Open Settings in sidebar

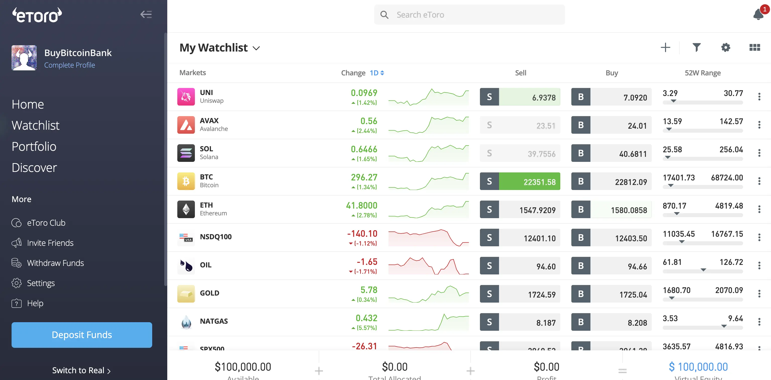pyautogui.click(x=33, y=283)
